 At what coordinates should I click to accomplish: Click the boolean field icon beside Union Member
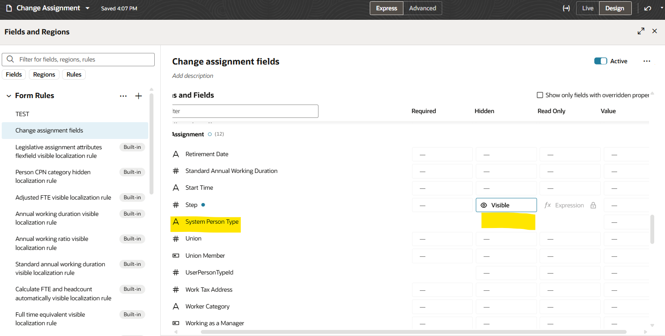pyautogui.click(x=176, y=256)
